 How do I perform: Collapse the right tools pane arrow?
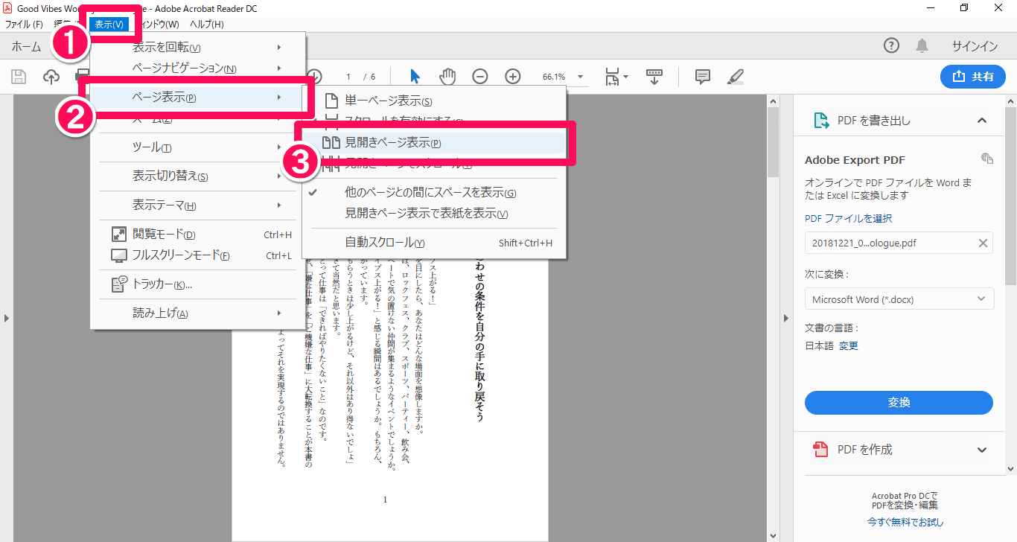click(787, 319)
